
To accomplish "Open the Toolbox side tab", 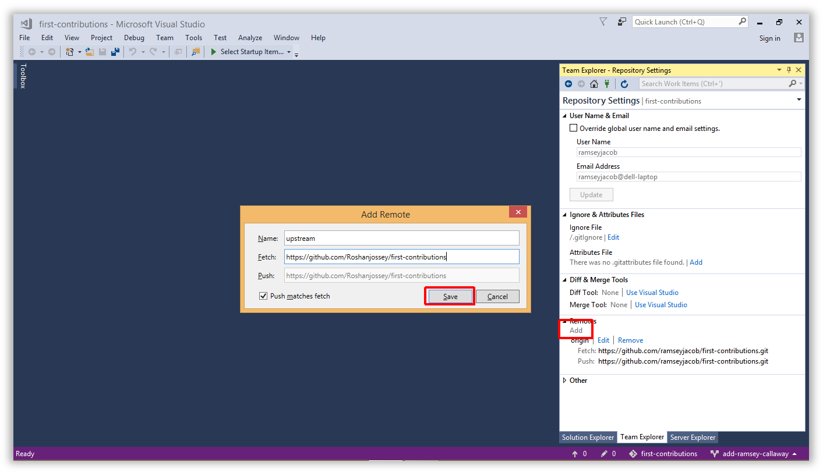I will [23, 76].
